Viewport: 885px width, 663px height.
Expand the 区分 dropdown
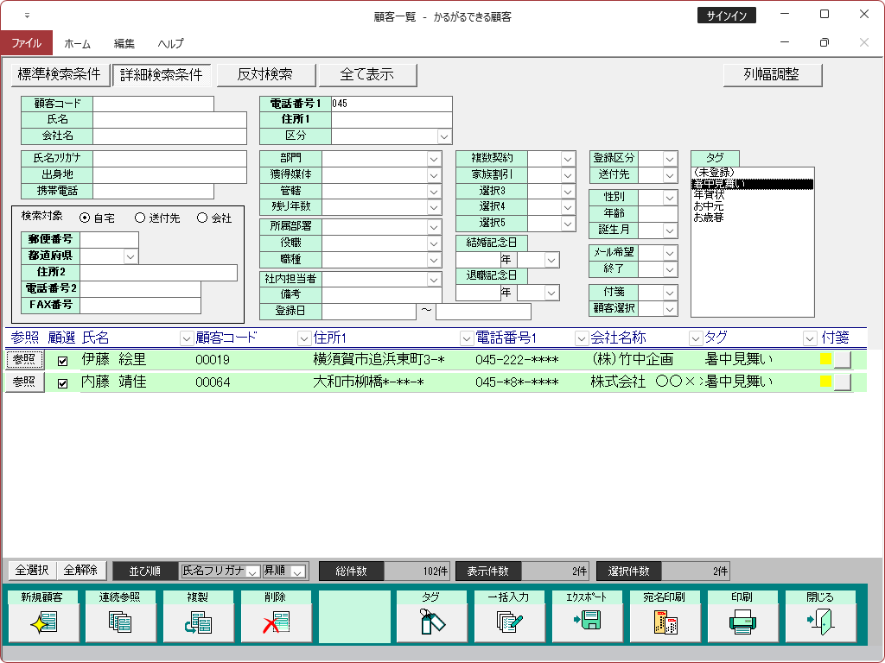click(x=444, y=136)
